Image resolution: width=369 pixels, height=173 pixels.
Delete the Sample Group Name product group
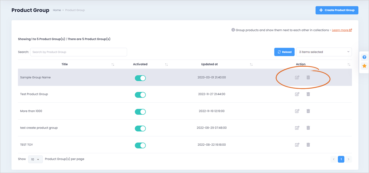pos(308,77)
